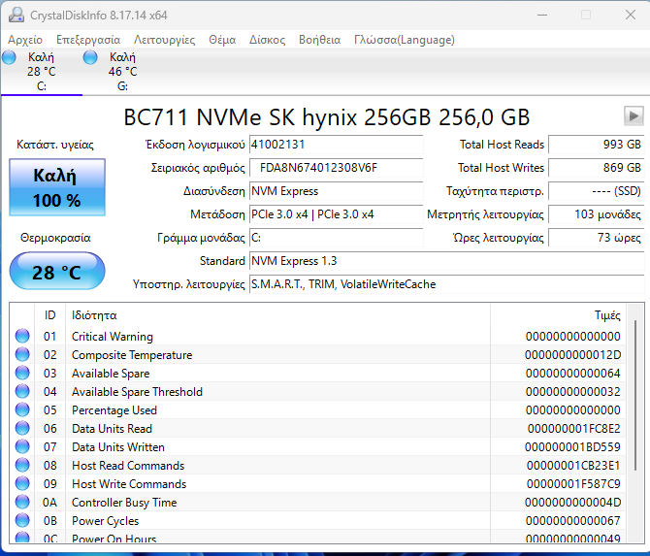Open the Θέμα menu
650x556 pixels.
click(222, 40)
